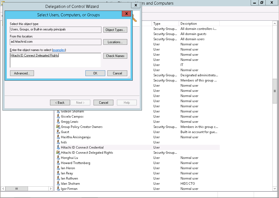The width and height of the screenshot is (279, 198).
Task: Select the Idan Shoham user icon
Action: (x=58, y=184)
